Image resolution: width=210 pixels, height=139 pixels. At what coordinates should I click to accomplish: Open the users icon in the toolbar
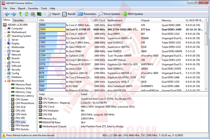point(33,14)
